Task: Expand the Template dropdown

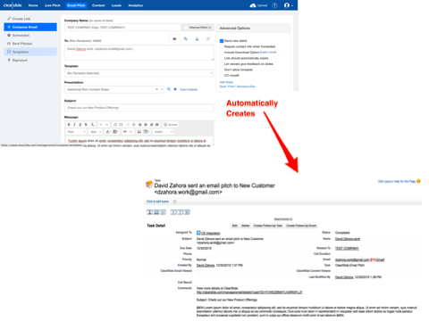Action: [x=139, y=73]
